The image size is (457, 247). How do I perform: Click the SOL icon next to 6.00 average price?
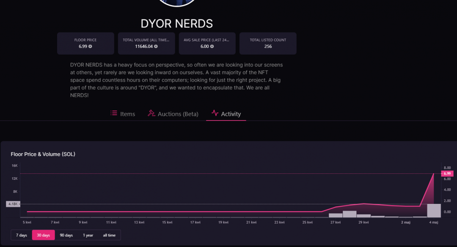point(212,47)
